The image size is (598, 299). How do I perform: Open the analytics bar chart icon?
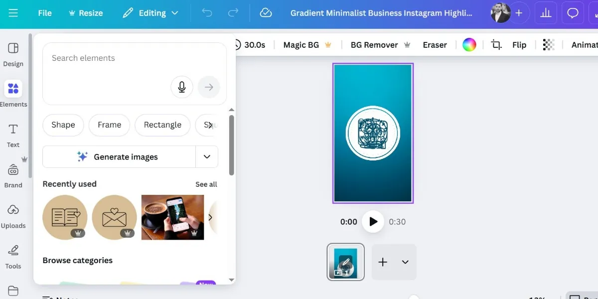coord(546,13)
